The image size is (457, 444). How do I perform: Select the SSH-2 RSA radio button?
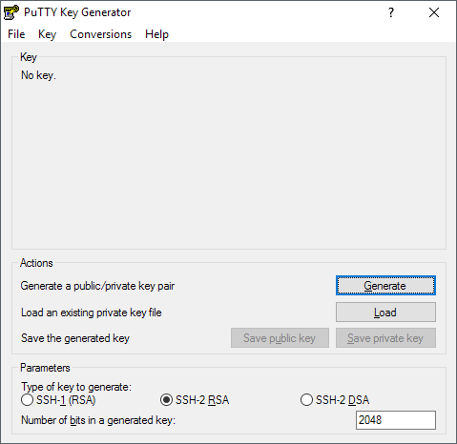(195, 400)
